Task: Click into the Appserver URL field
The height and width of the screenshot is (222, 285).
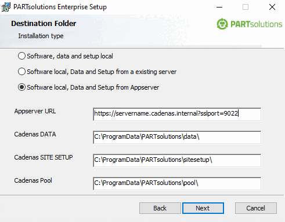Action: (x=177, y=114)
